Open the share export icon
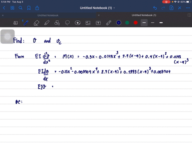 (37, 8)
